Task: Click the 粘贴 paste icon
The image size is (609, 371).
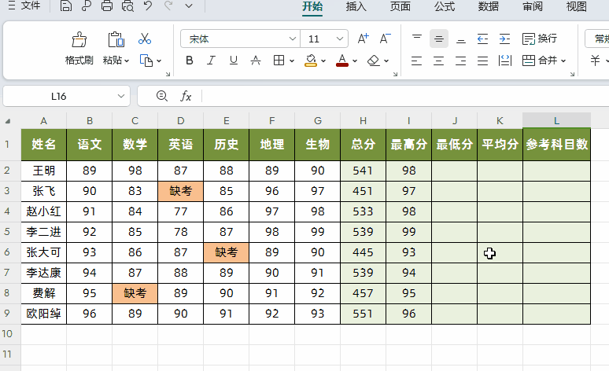Action: tap(116, 39)
